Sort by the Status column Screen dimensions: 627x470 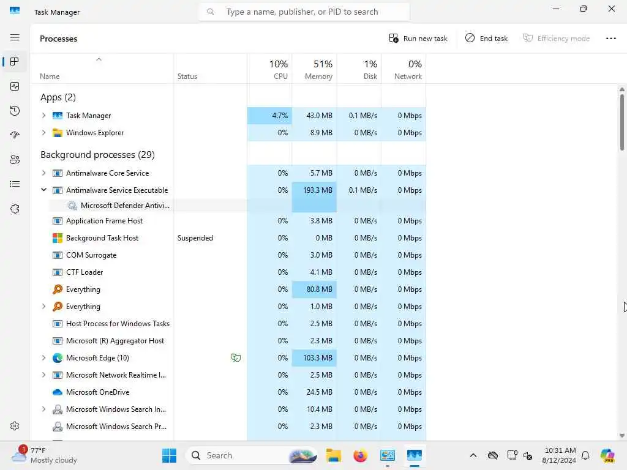pyautogui.click(x=211, y=69)
